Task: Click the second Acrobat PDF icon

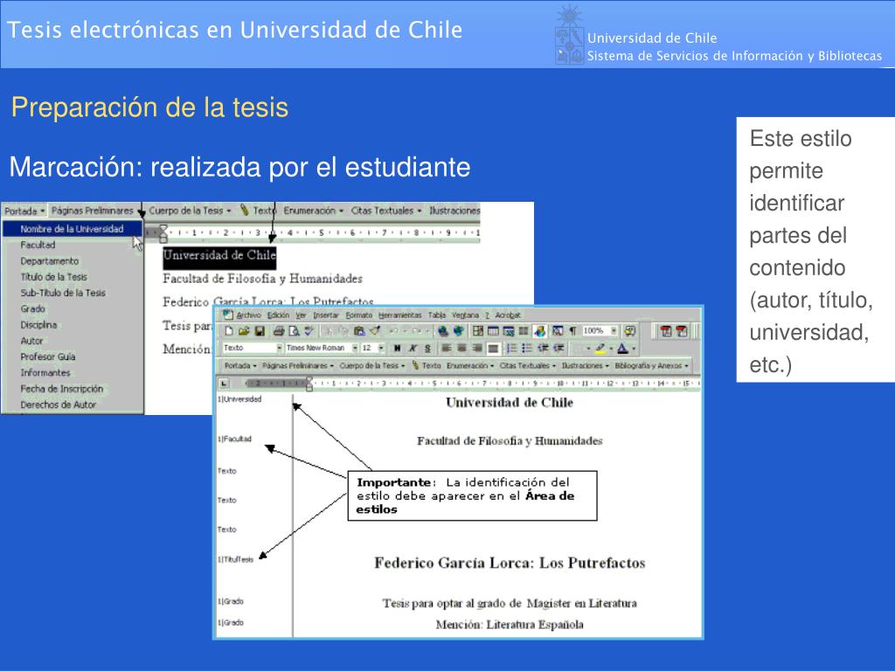Action: tap(682, 331)
